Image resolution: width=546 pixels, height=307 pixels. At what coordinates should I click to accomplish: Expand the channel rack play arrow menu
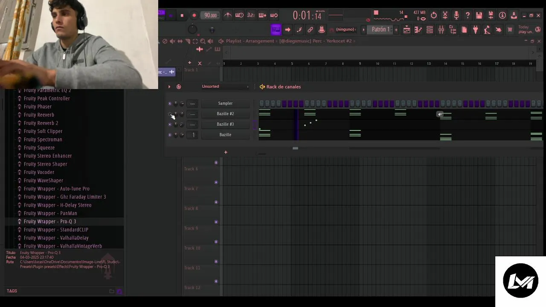169,87
